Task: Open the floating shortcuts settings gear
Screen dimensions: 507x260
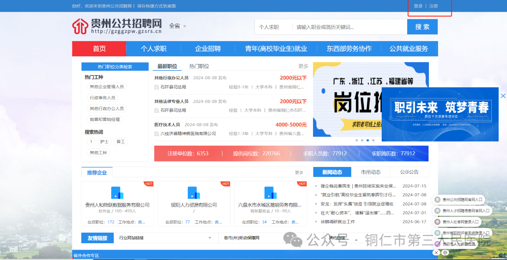Action: (445, 253)
